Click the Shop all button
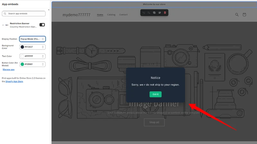Screen dimensions: 257x144 (154, 122)
